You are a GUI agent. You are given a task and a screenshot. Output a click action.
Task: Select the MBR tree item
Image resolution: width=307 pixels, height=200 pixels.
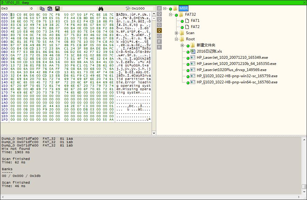[x=184, y=8]
